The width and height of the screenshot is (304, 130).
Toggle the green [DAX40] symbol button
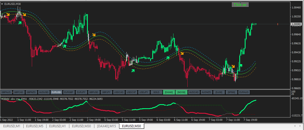[169, 92]
